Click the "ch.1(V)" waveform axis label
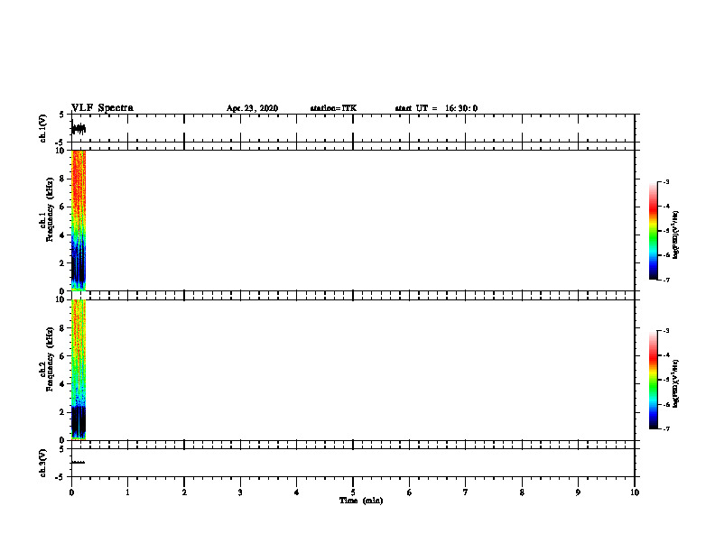The image size is (715, 552). (x=42, y=128)
